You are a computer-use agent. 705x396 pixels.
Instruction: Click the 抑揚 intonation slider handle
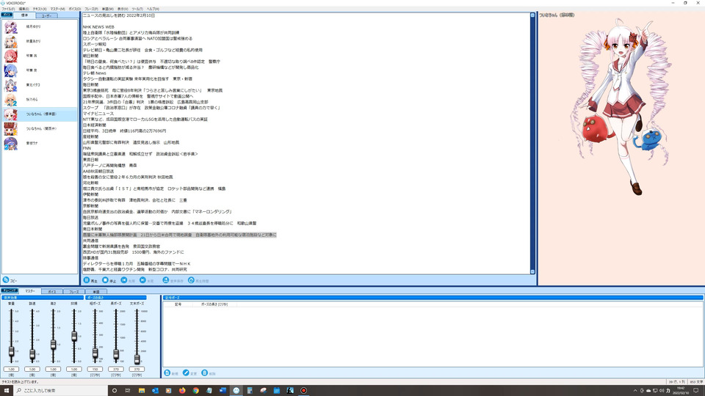(74, 336)
